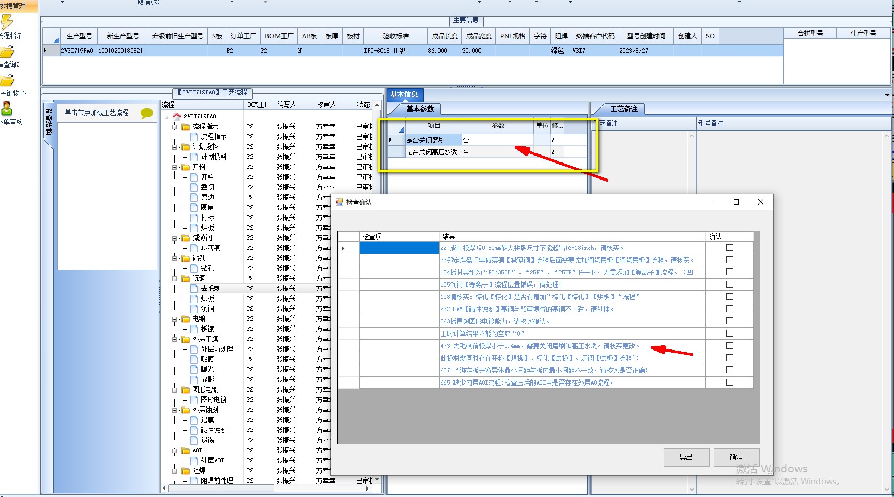Click the 检查确认 dialog title icon
Screen dimensions: 894x497
click(x=339, y=202)
